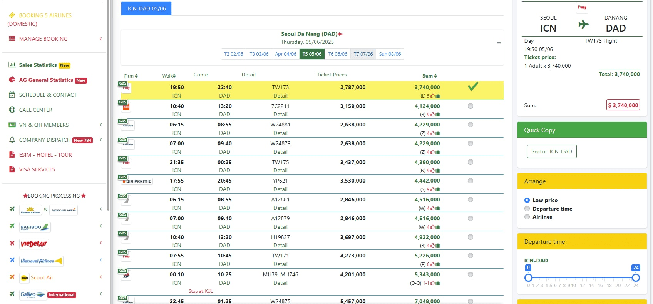The height and width of the screenshot is (304, 653).
Task: Select the Scoot Air logo icon
Action: pyautogui.click(x=24, y=277)
